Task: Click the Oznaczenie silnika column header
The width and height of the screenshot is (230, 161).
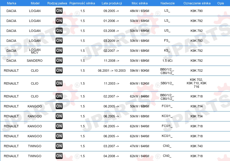Action: click(197, 3)
